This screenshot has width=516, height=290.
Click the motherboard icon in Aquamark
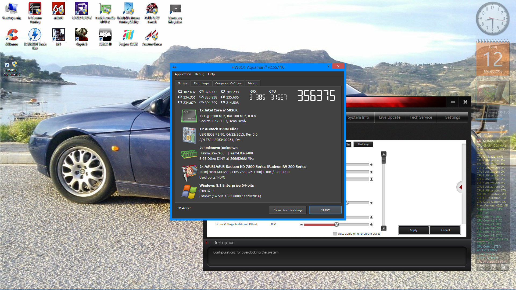pos(189,135)
